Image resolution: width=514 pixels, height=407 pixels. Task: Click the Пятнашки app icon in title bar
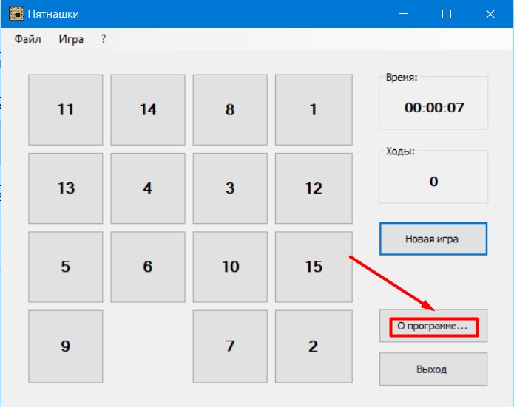tap(16, 14)
